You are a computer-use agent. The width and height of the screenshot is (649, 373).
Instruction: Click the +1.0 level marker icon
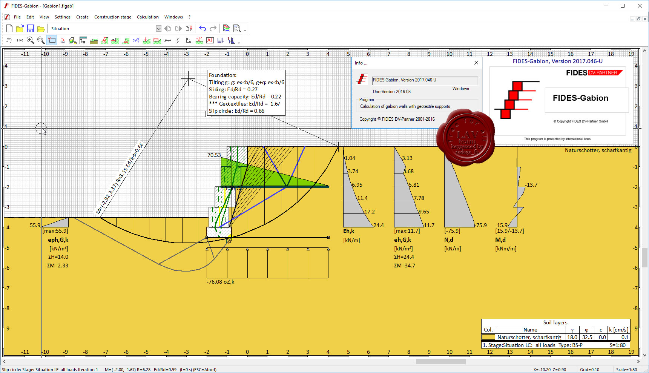tap(199, 40)
